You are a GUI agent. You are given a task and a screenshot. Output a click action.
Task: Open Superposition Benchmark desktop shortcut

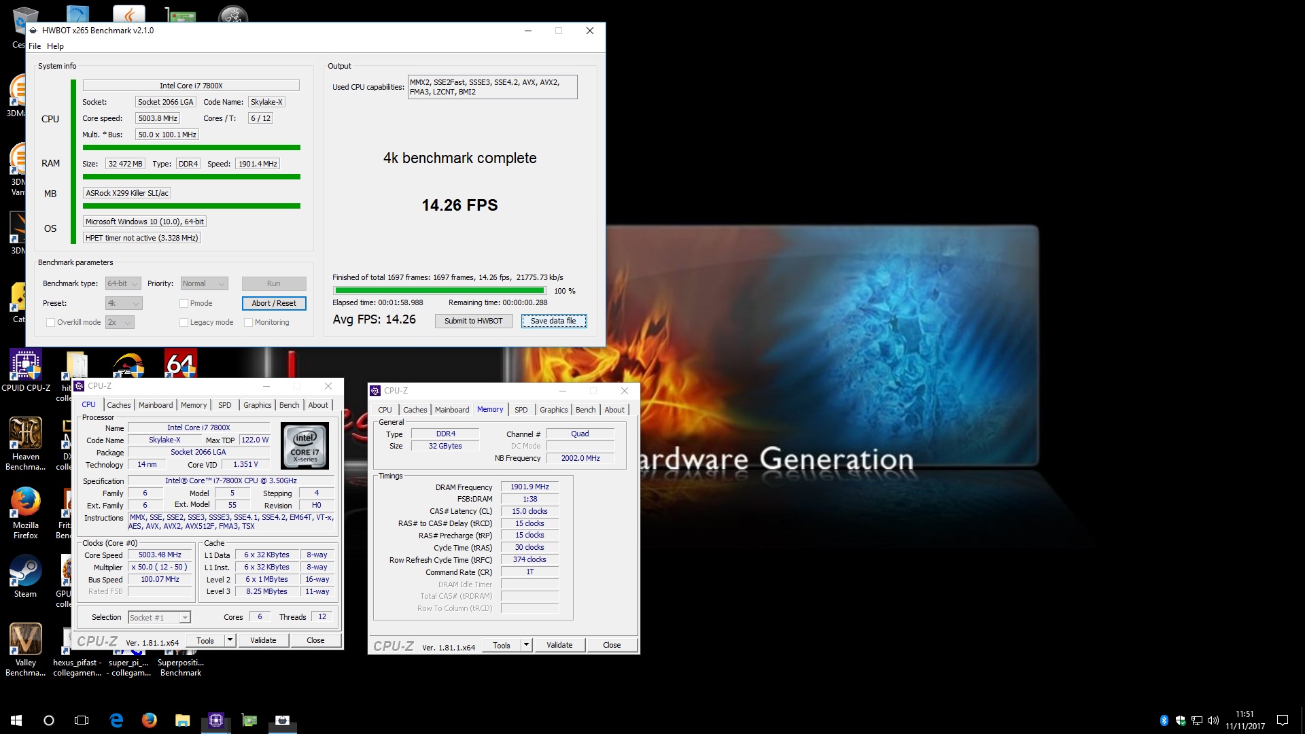pyautogui.click(x=181, y=667)
